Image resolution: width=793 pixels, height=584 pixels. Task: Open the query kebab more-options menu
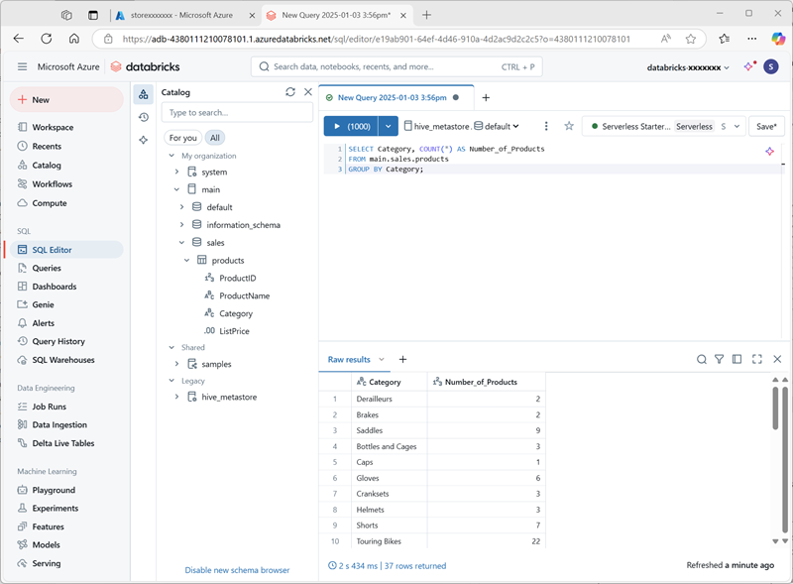pos(546,126)
